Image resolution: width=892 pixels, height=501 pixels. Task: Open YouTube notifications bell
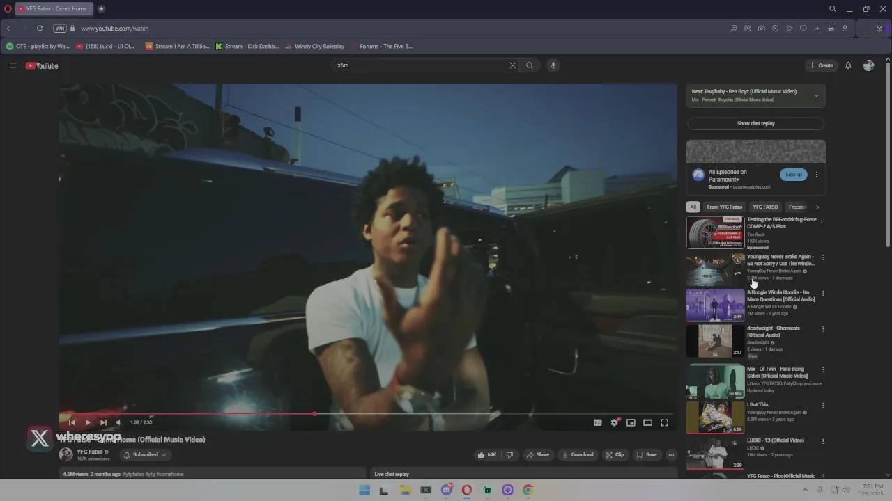[848, 65]
